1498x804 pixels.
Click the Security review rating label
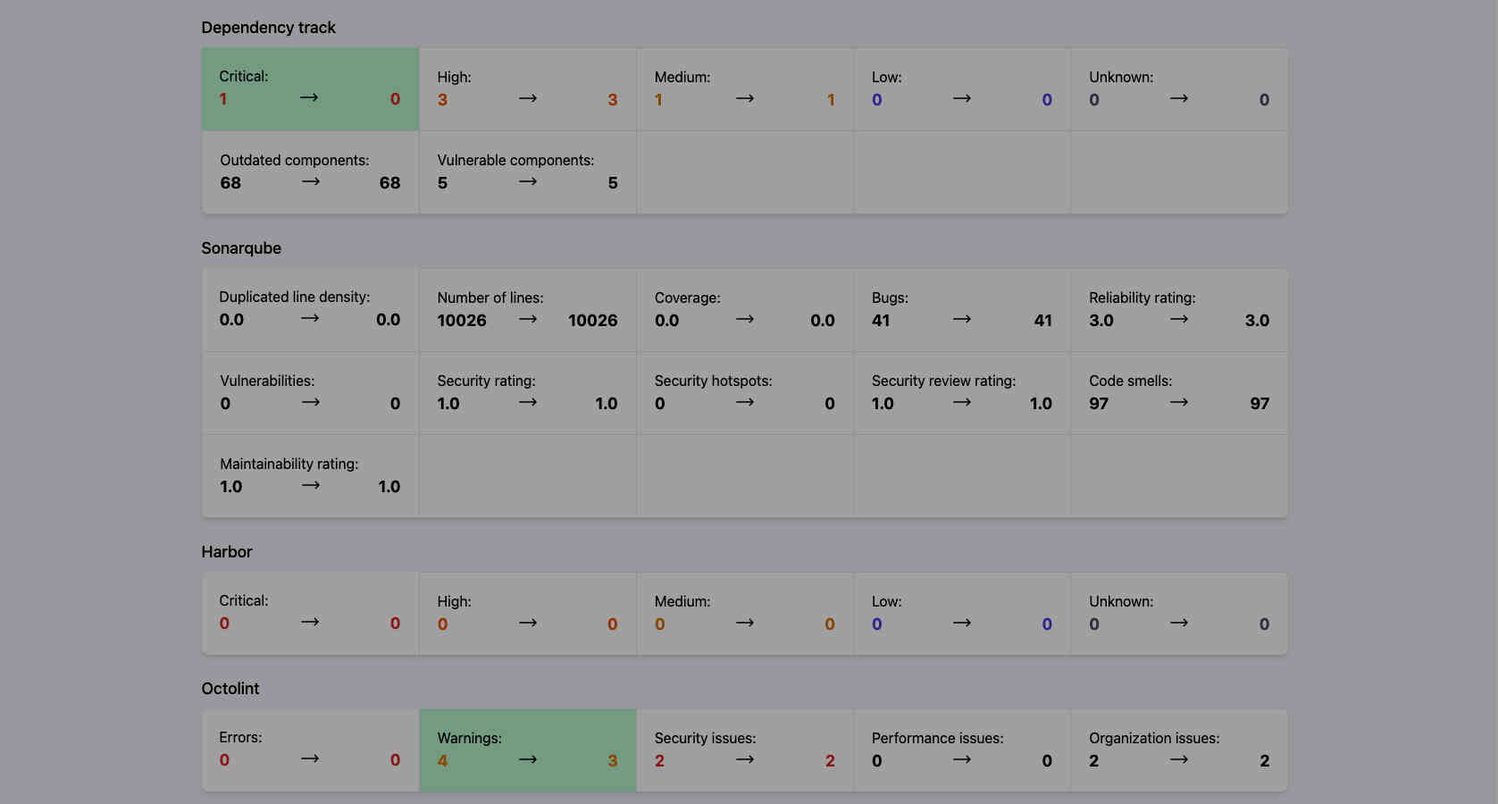point(943,381)
